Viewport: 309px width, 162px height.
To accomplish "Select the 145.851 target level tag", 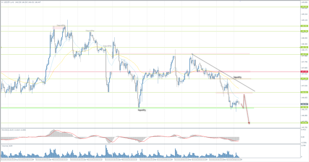I will click(x=304, y=123).
